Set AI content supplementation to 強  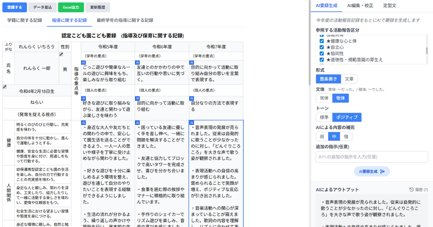[x=346, y=137]
